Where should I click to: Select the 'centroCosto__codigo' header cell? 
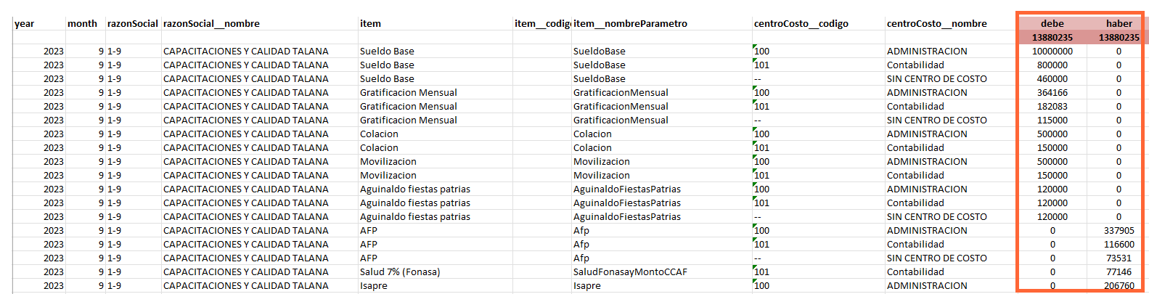(x=819, y=23)
